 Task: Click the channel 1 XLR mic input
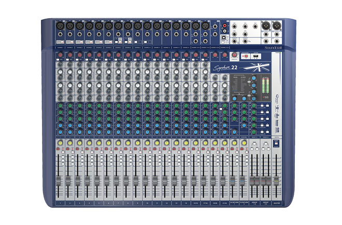coord(60,26)
